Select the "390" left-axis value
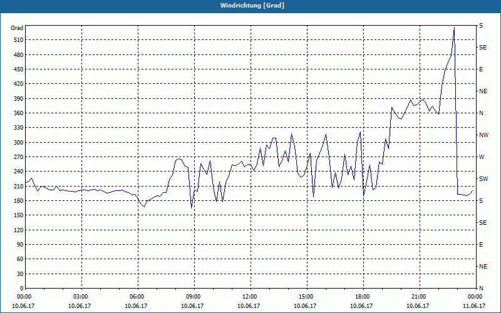 coord(18,99)
